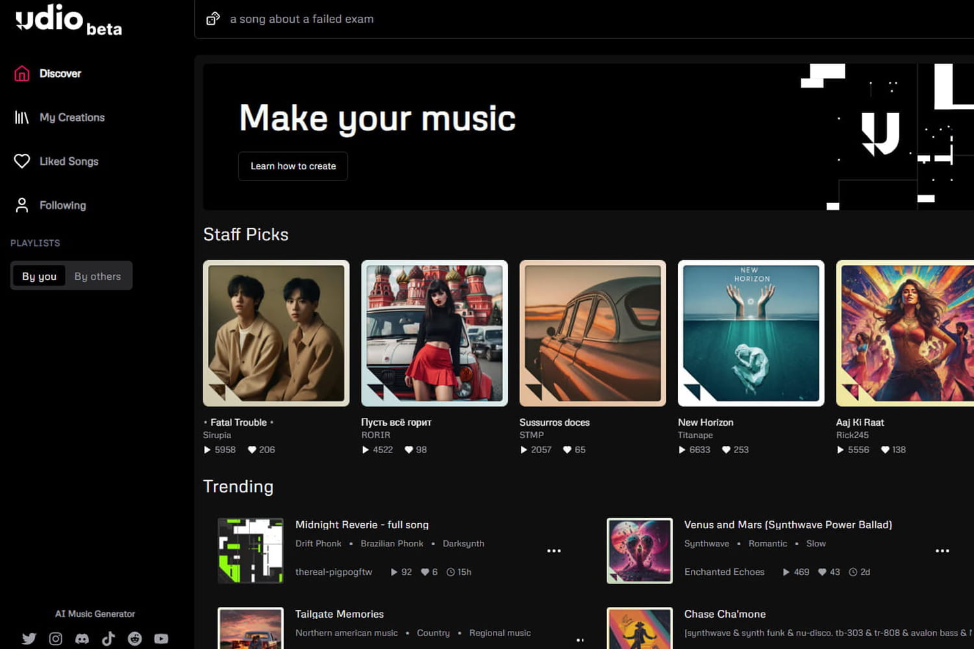
Task: Click the person icon beside Following
Action: (22, 205)
